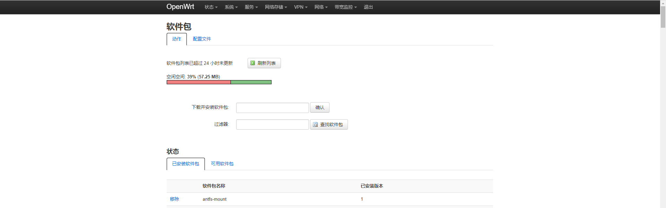Click the green refresh icon in 刷新列表

[253, 63]
